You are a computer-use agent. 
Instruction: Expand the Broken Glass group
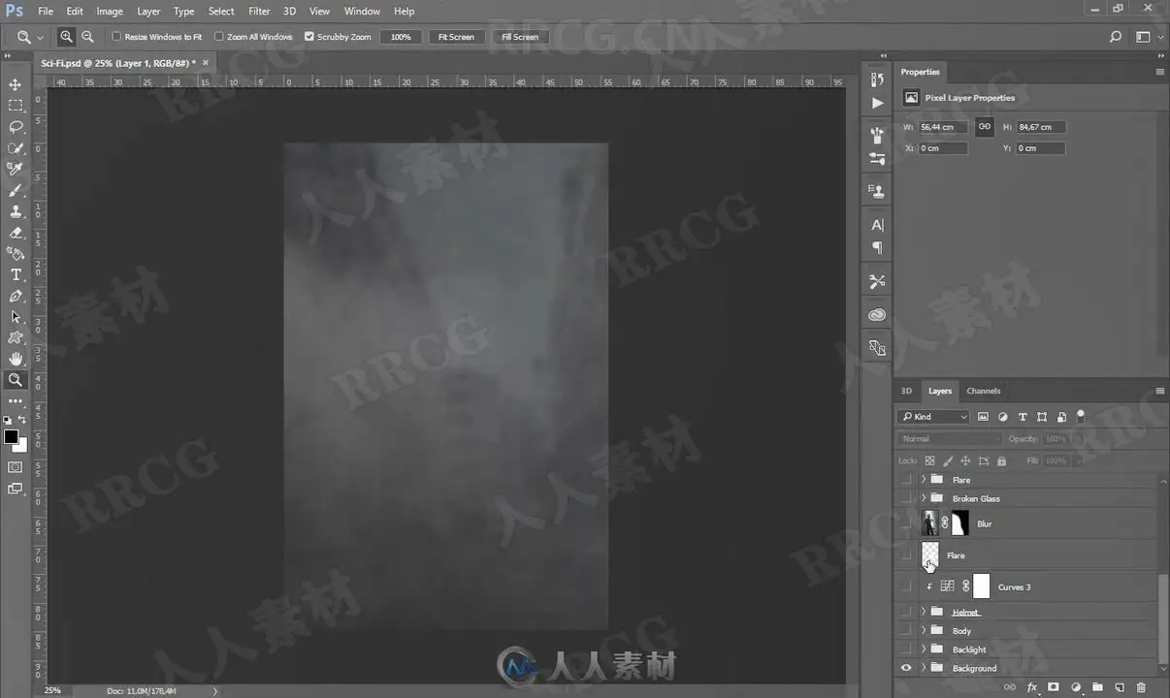click(x=924, y=498)
